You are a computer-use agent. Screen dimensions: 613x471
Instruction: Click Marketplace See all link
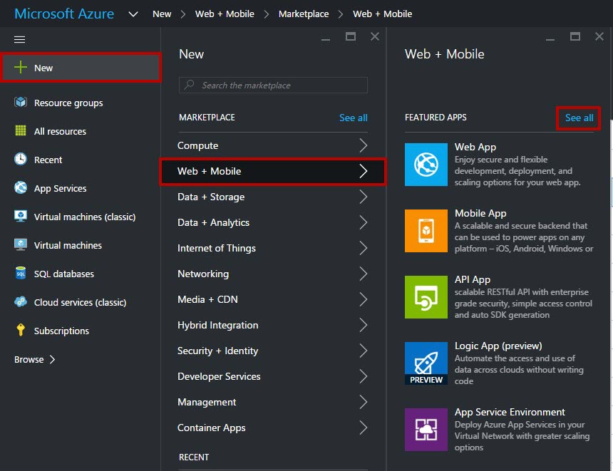(x=353, y=118)
